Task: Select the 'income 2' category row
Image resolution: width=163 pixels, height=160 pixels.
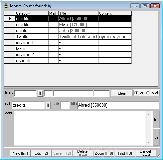Action: click(32, 54)
